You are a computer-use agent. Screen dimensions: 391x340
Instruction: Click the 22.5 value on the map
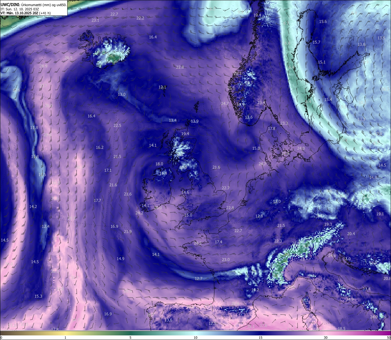(x=117, y=125)
